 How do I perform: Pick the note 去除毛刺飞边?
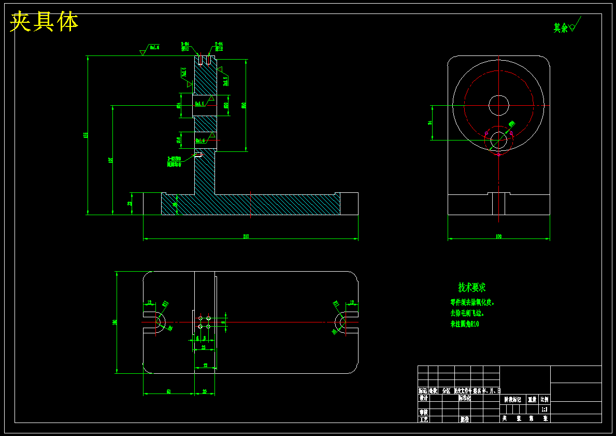pos(467,313)
